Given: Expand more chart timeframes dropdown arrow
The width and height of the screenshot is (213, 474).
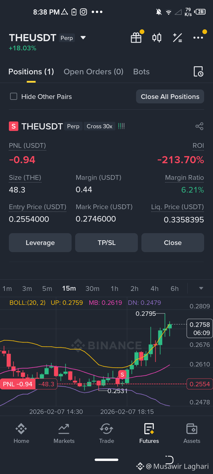Looking at the screenshot, I should point(201,289).
